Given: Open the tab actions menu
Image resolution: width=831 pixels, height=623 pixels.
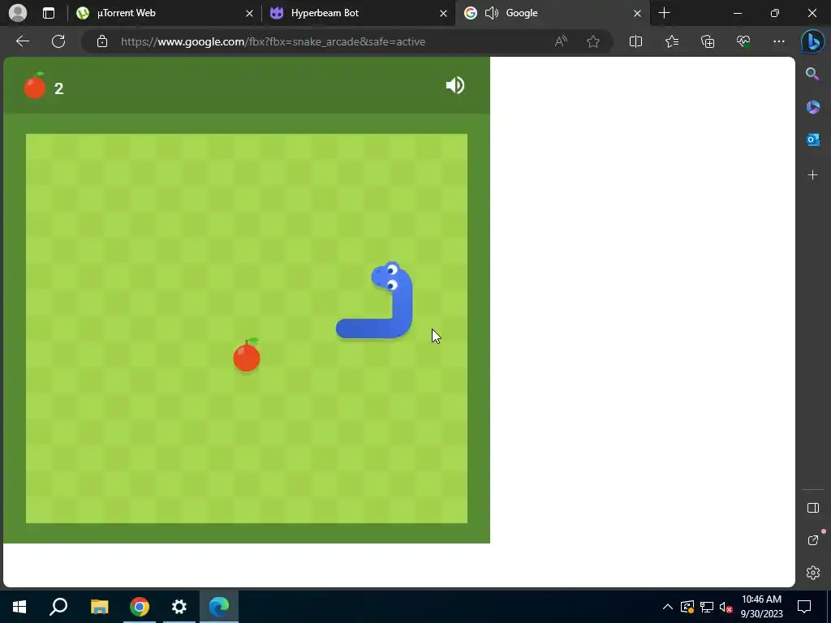Looking at the screenshot, I should (x=48, y=13).
